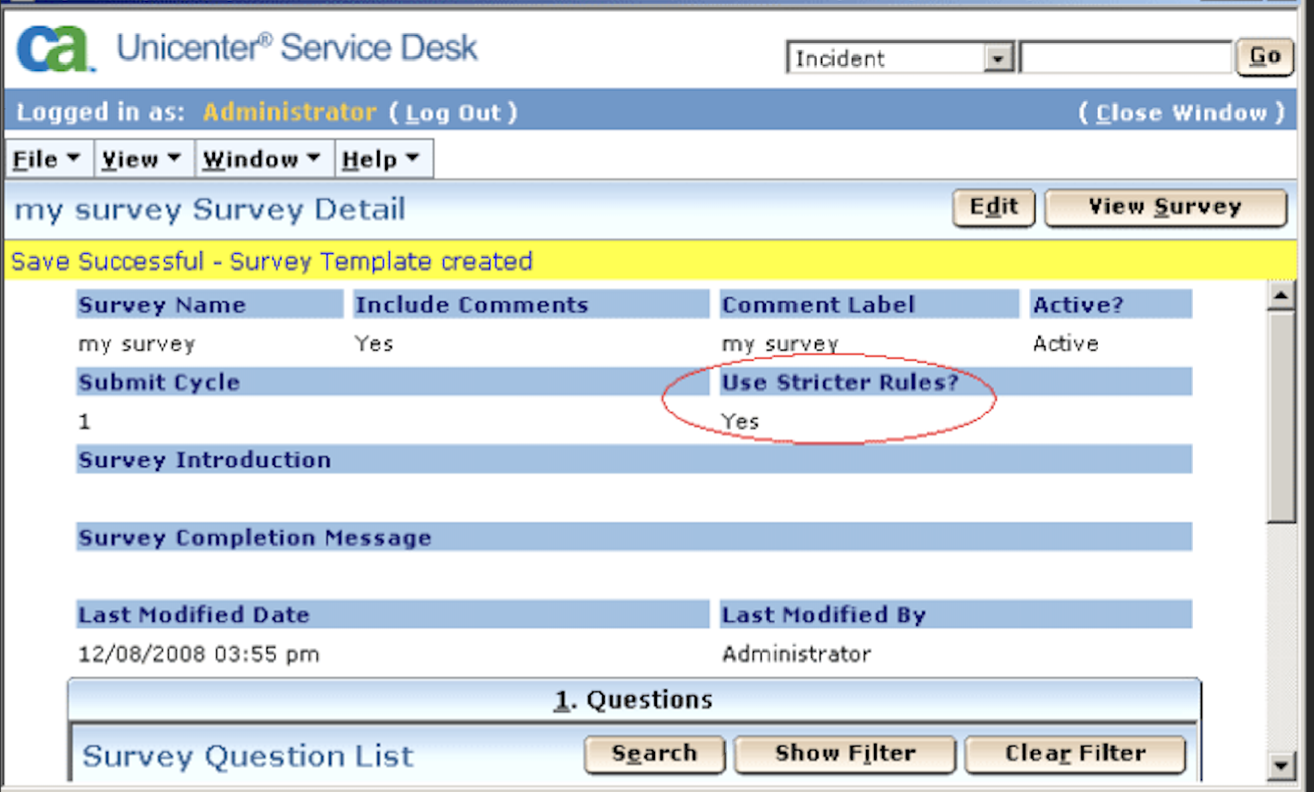Screen dimensions: 1314x792
Task: Click the vertical scrollbar thumb
Action: pos(1281,415)
